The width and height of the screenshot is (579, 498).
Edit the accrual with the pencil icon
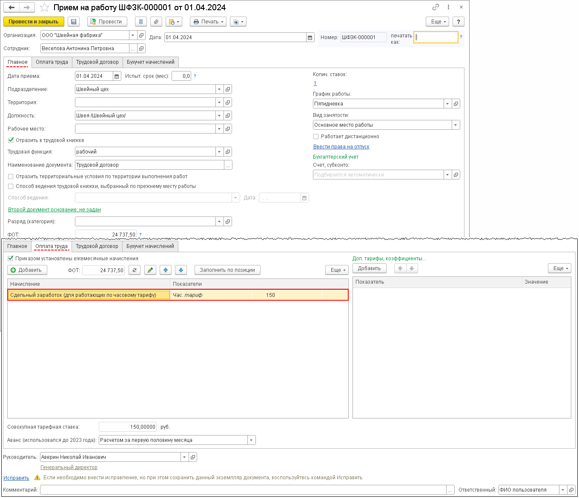(150, 270)
